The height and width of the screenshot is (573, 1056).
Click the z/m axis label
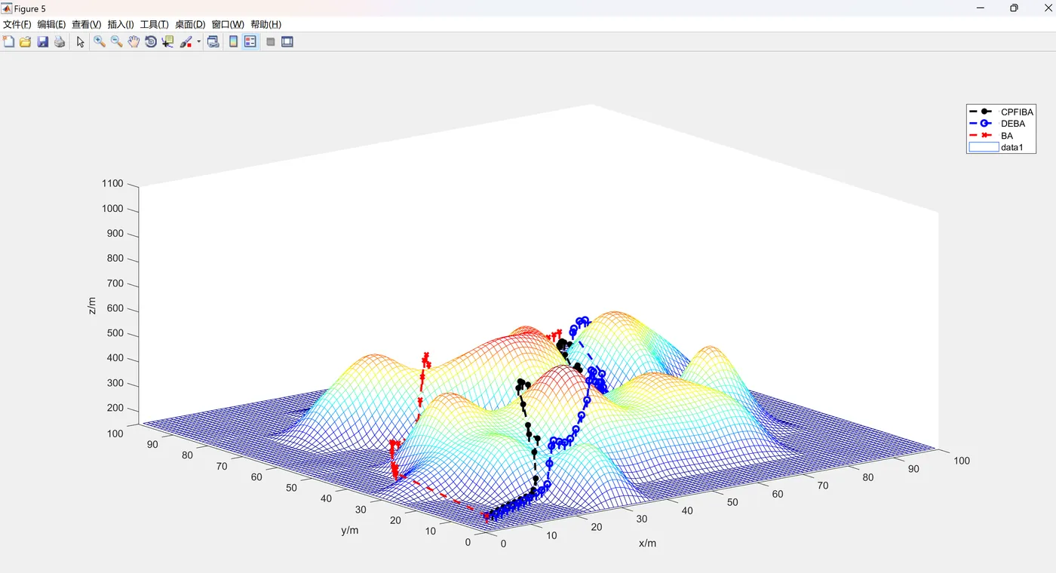click(92, 305)
